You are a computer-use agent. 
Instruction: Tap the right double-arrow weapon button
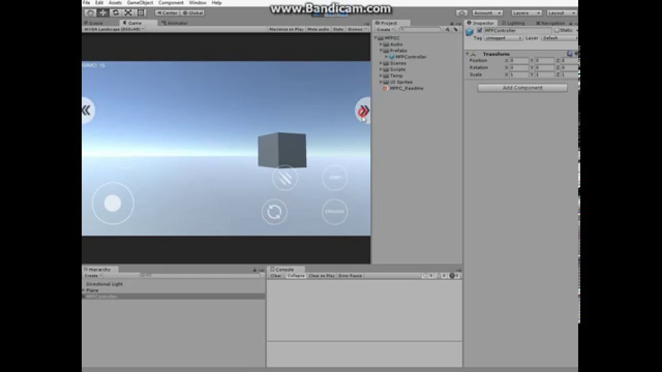point(364,111)
